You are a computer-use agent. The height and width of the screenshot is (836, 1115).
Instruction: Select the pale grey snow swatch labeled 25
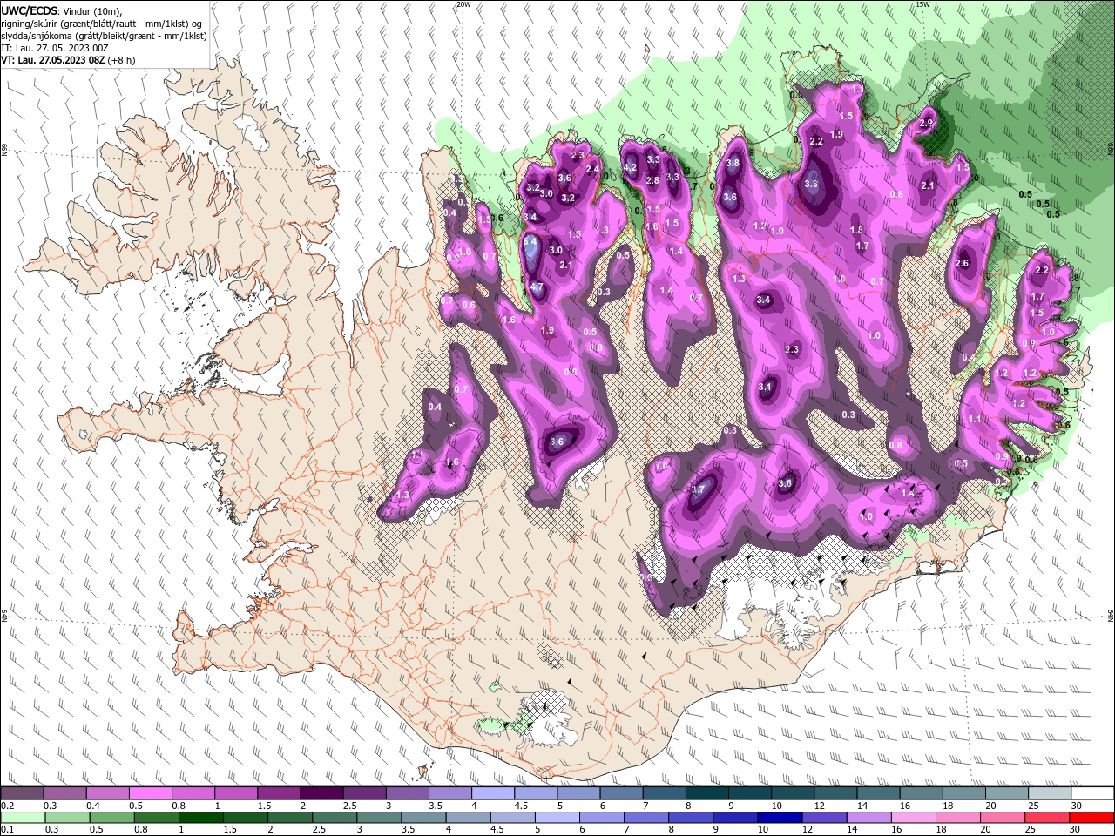[1051, 793]
